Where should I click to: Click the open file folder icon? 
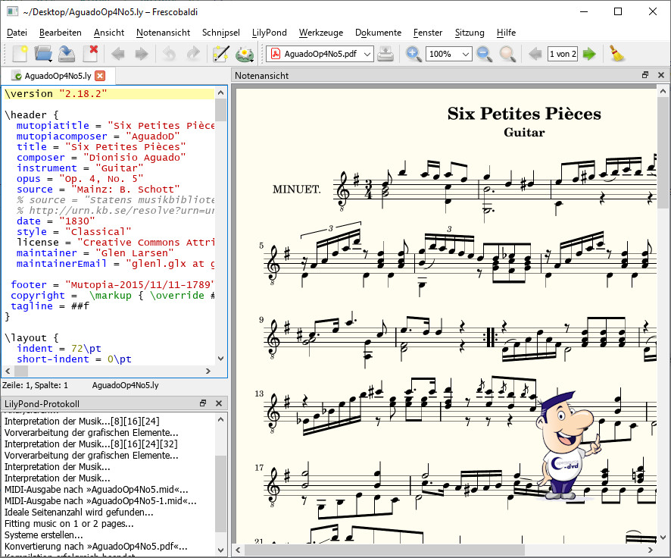[43, 54]
